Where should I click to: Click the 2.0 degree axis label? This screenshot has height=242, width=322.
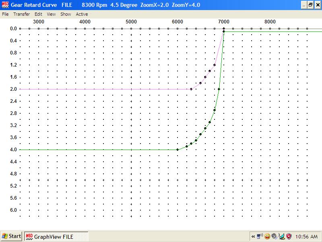(x=14, y=89)
